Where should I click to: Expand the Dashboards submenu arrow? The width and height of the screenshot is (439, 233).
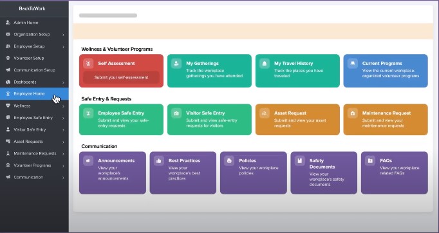63,82
